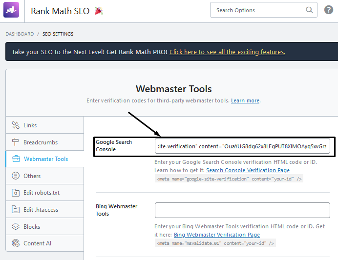
Task: Go to the Blocks tab
Action: click(x=45, y=226)
